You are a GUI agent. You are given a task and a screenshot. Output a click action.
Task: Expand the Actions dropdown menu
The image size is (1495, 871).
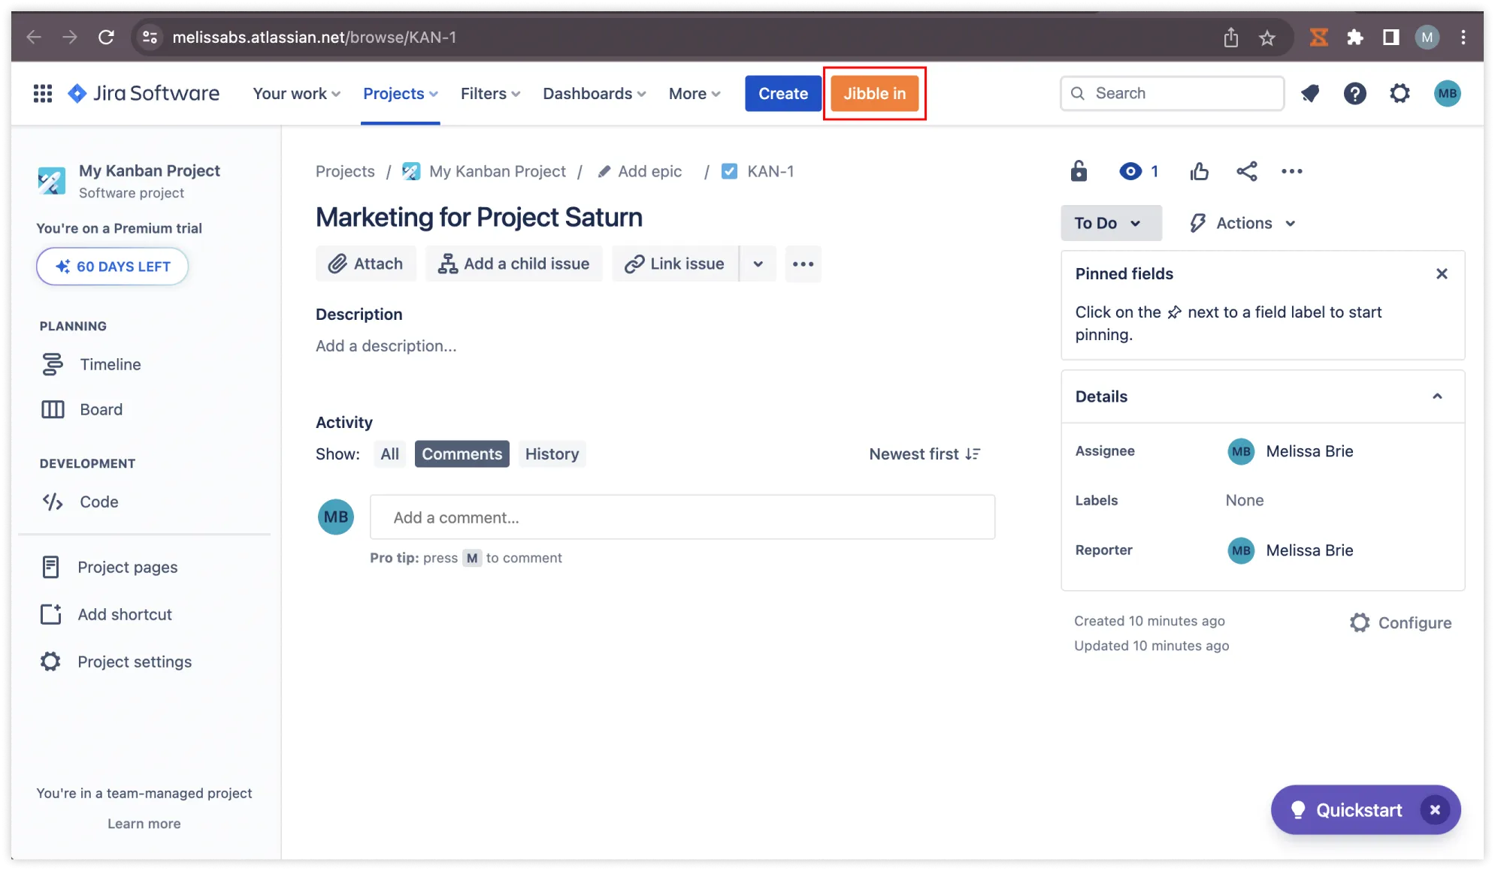(x=1243, y=223)
